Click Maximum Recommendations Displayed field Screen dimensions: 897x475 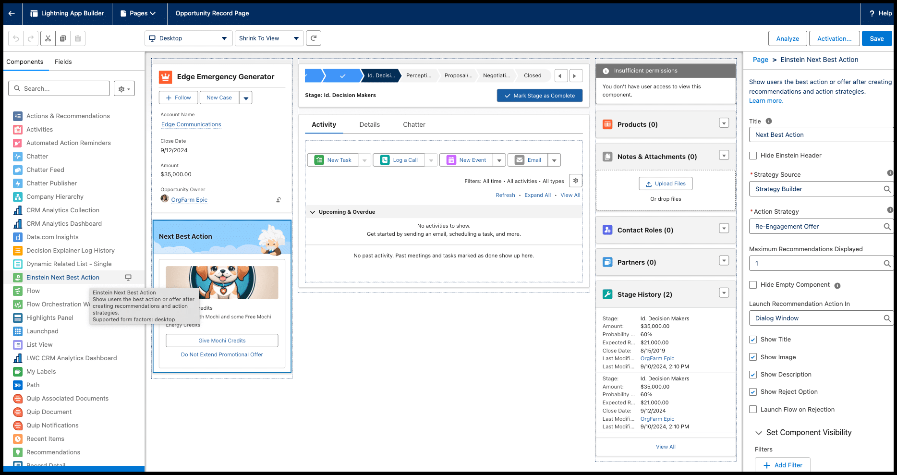click(821, 264)
